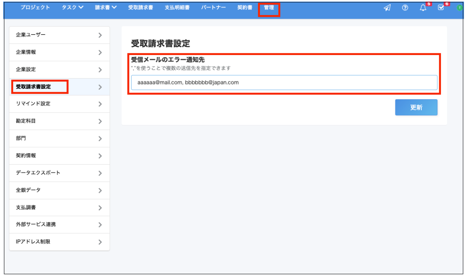Click the chevron next to 受取請求書設定

tap(100, 87)
